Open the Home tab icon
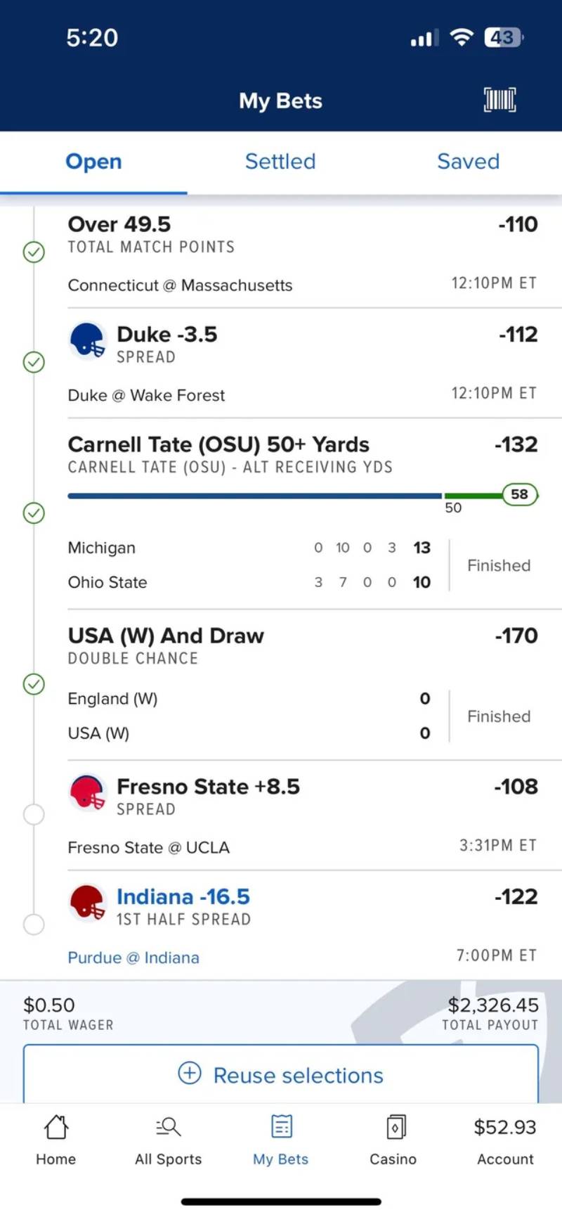 [x=56, y=1127]
